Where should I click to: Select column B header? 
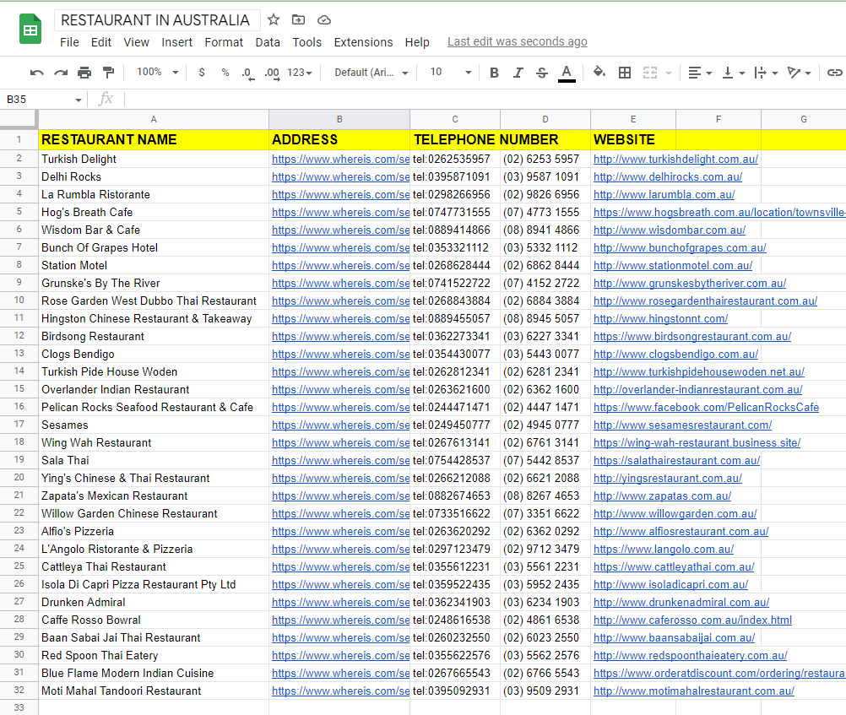tap(339, 119)
